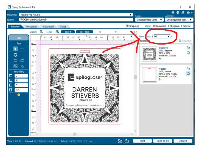Toggle the Snapping checkbox

click(x=127, y=26)
